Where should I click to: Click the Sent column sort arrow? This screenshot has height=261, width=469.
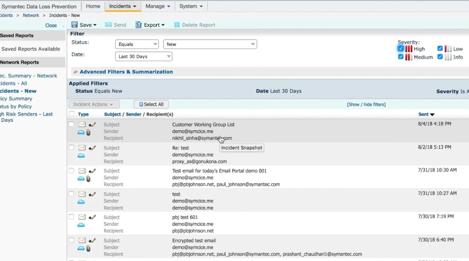coord(432,115)
